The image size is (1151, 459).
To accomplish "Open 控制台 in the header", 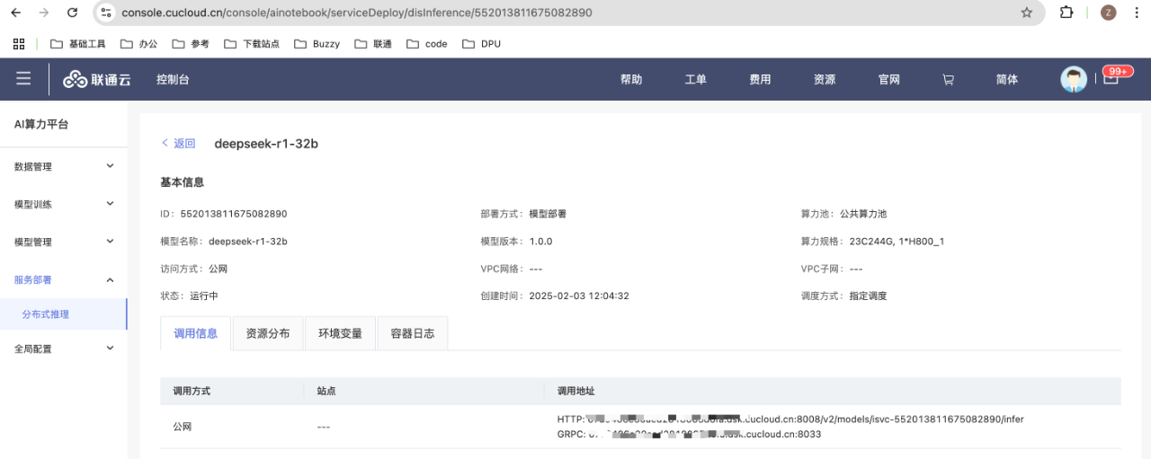I will click(x=173, y=79).
